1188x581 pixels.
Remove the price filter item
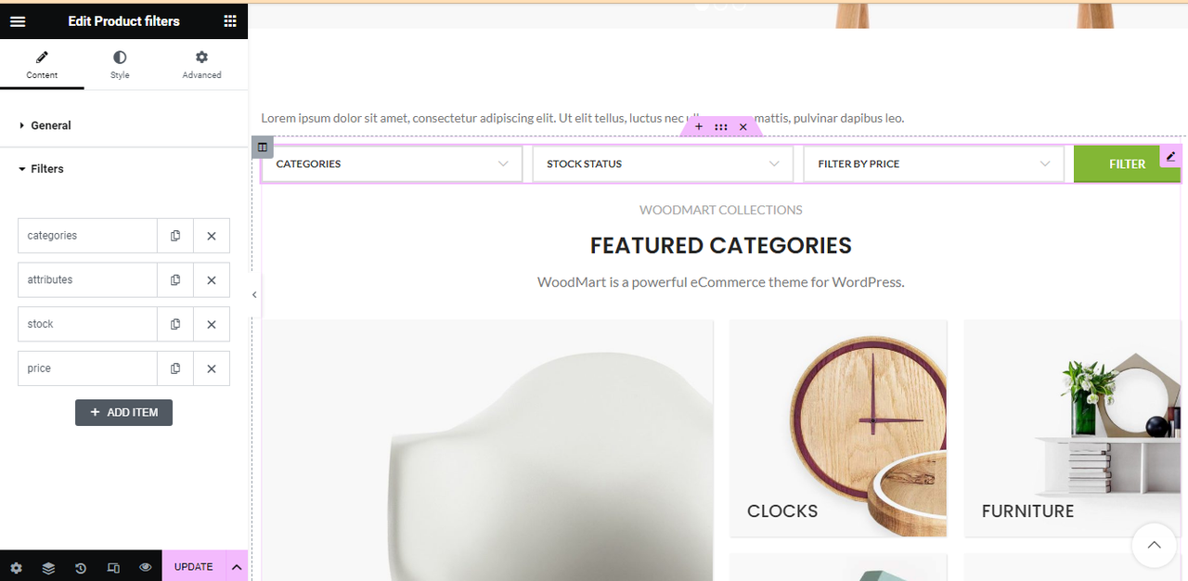pyautogui.click(x=212, y=368)
